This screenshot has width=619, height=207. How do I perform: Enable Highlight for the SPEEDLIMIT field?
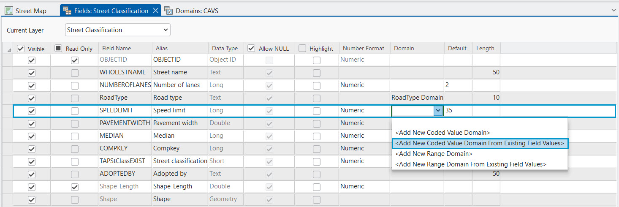coord(317,111)
